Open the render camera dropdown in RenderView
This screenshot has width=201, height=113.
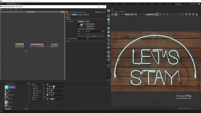coord(151,14)
